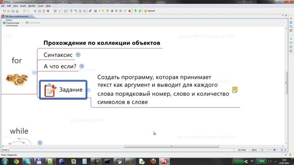Click the four-dots markers icon in right sidebar
The height and width of the screenshot is (165, 294).
(x=291, y=31)
